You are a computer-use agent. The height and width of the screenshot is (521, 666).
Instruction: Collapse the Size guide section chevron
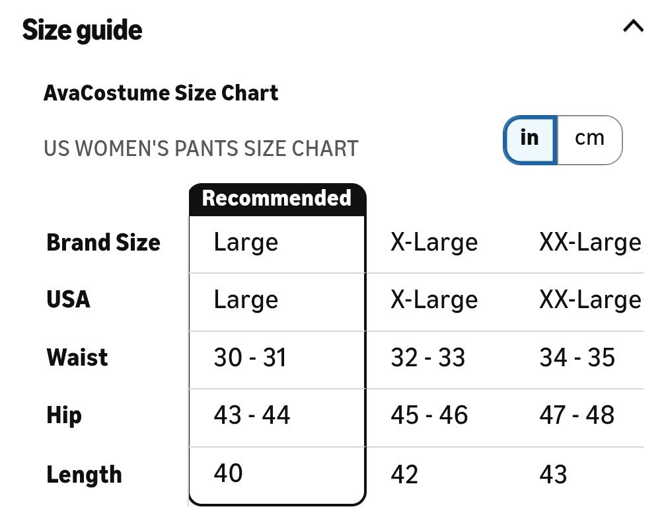click(632, 26)
